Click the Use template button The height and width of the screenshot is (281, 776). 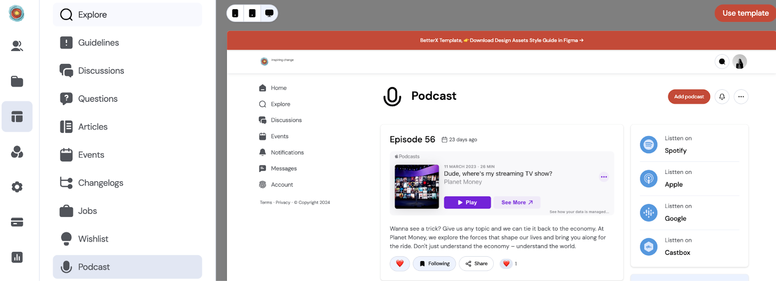pos(745,13)
